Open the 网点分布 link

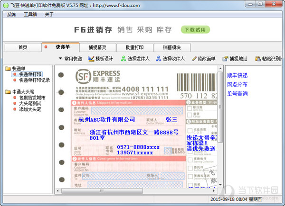pyautogui.click(x=237, y=85)
